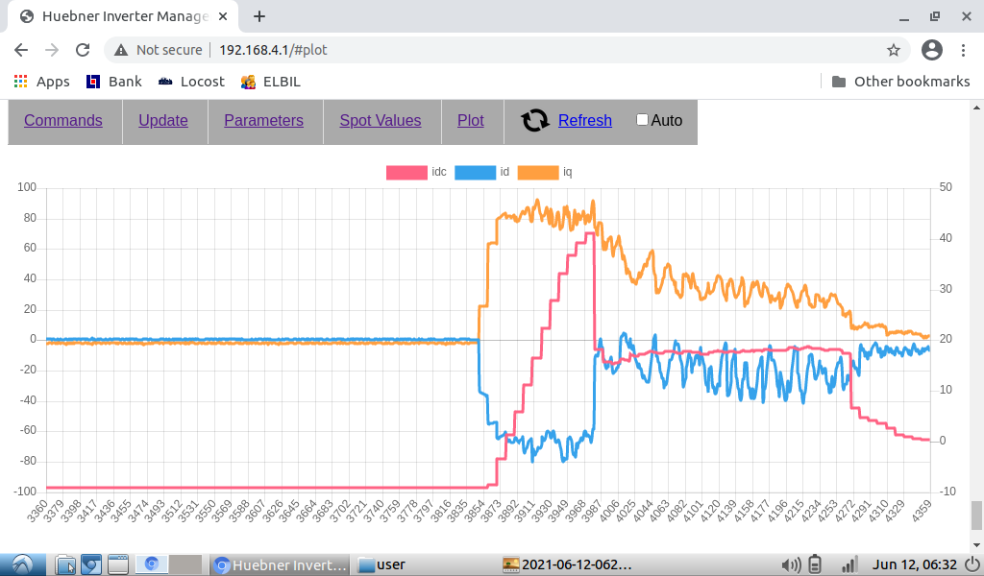Reload the page in browser toolbar
Screen dimensions: 984x576
click(83, 50)
